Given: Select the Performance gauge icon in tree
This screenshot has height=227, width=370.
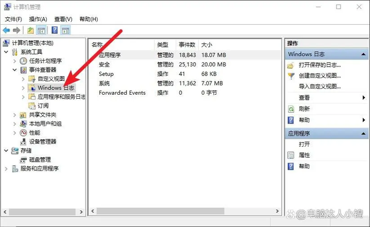Looking at the screenshot, I should coord(23,133).
